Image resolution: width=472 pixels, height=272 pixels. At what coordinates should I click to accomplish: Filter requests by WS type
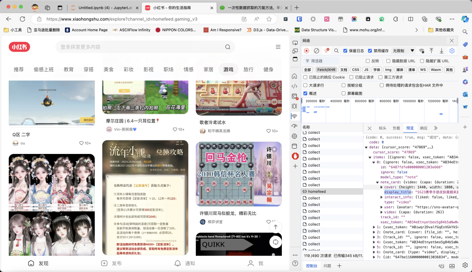coord(423,70)
